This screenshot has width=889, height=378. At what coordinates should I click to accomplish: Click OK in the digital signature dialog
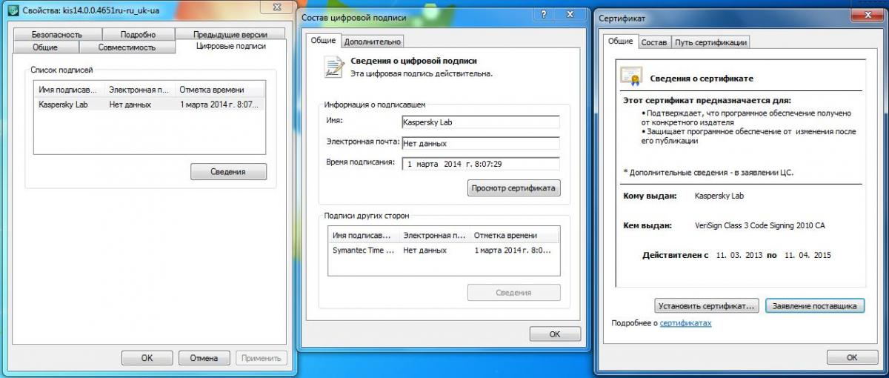555,334
